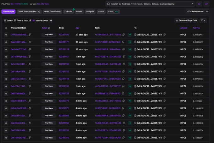Click the Txn Fee column header
The height and width of the screenshot is (143, 214).
(196, 28)
